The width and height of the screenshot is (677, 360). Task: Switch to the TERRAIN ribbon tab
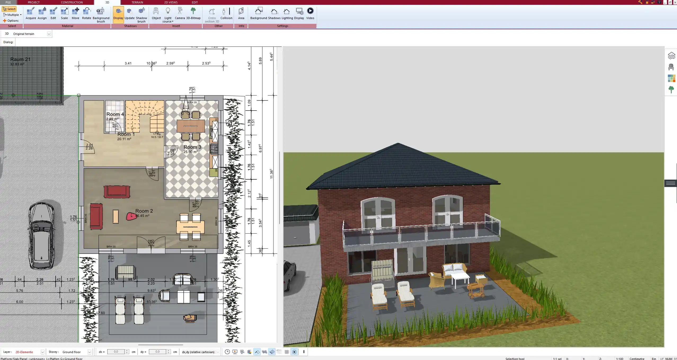click(137, 2)
